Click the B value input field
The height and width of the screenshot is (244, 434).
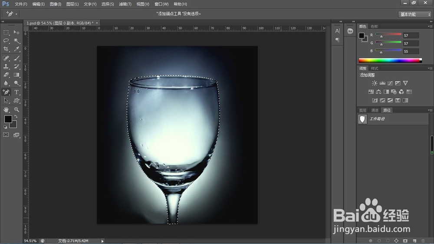pyautogui.click(x=411, y=52)
